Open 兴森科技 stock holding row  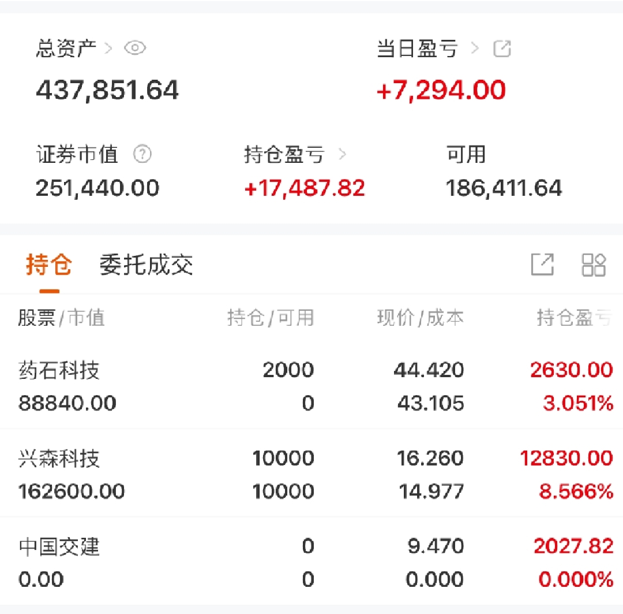tap(311, 474)
